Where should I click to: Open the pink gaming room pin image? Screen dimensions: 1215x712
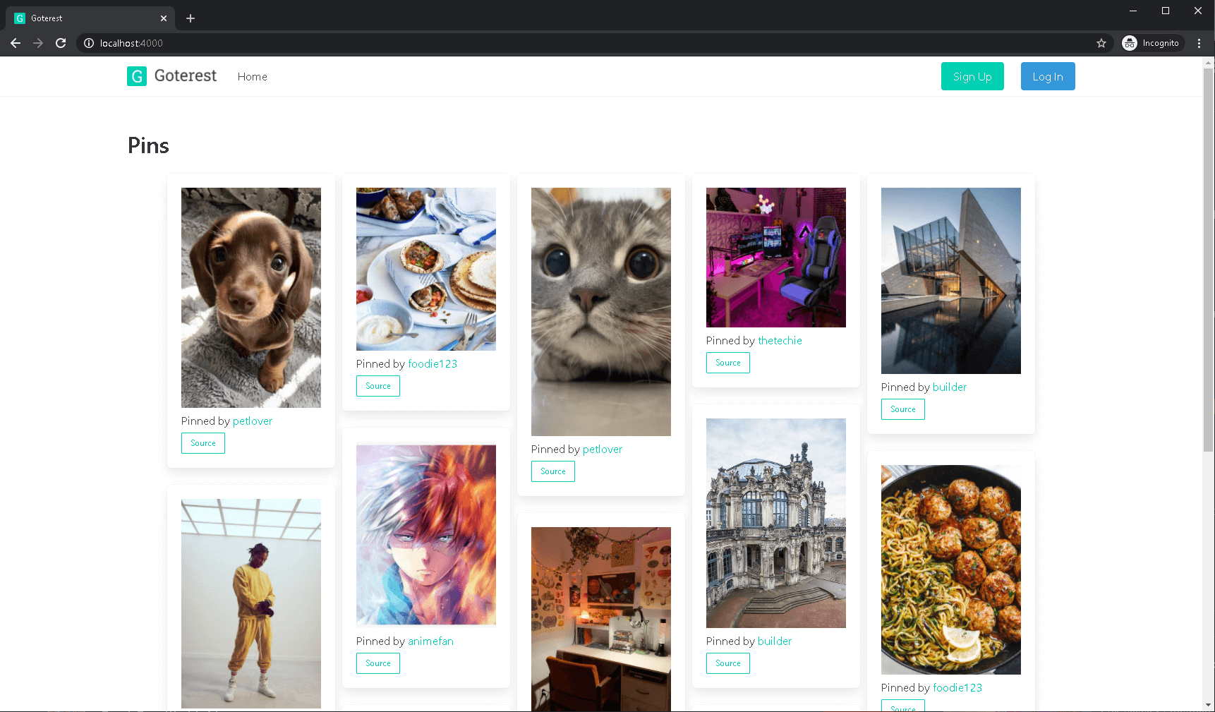pyautogui.click(x=776, y=258)
